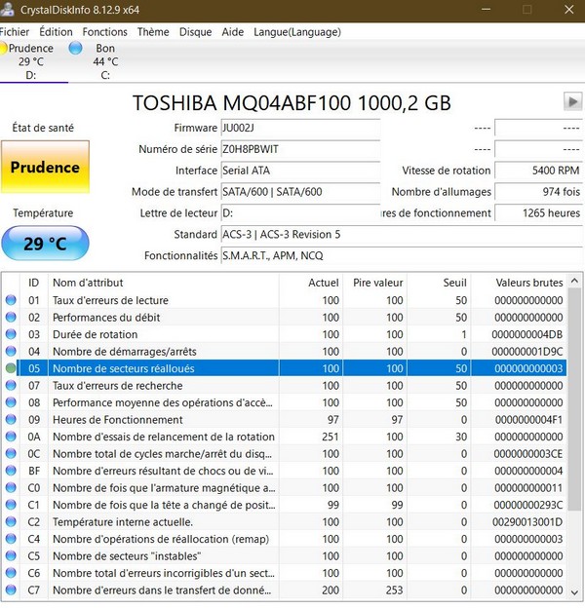Click raw value 00290013001D
The image size is (585, 609).
pos(527,522)
